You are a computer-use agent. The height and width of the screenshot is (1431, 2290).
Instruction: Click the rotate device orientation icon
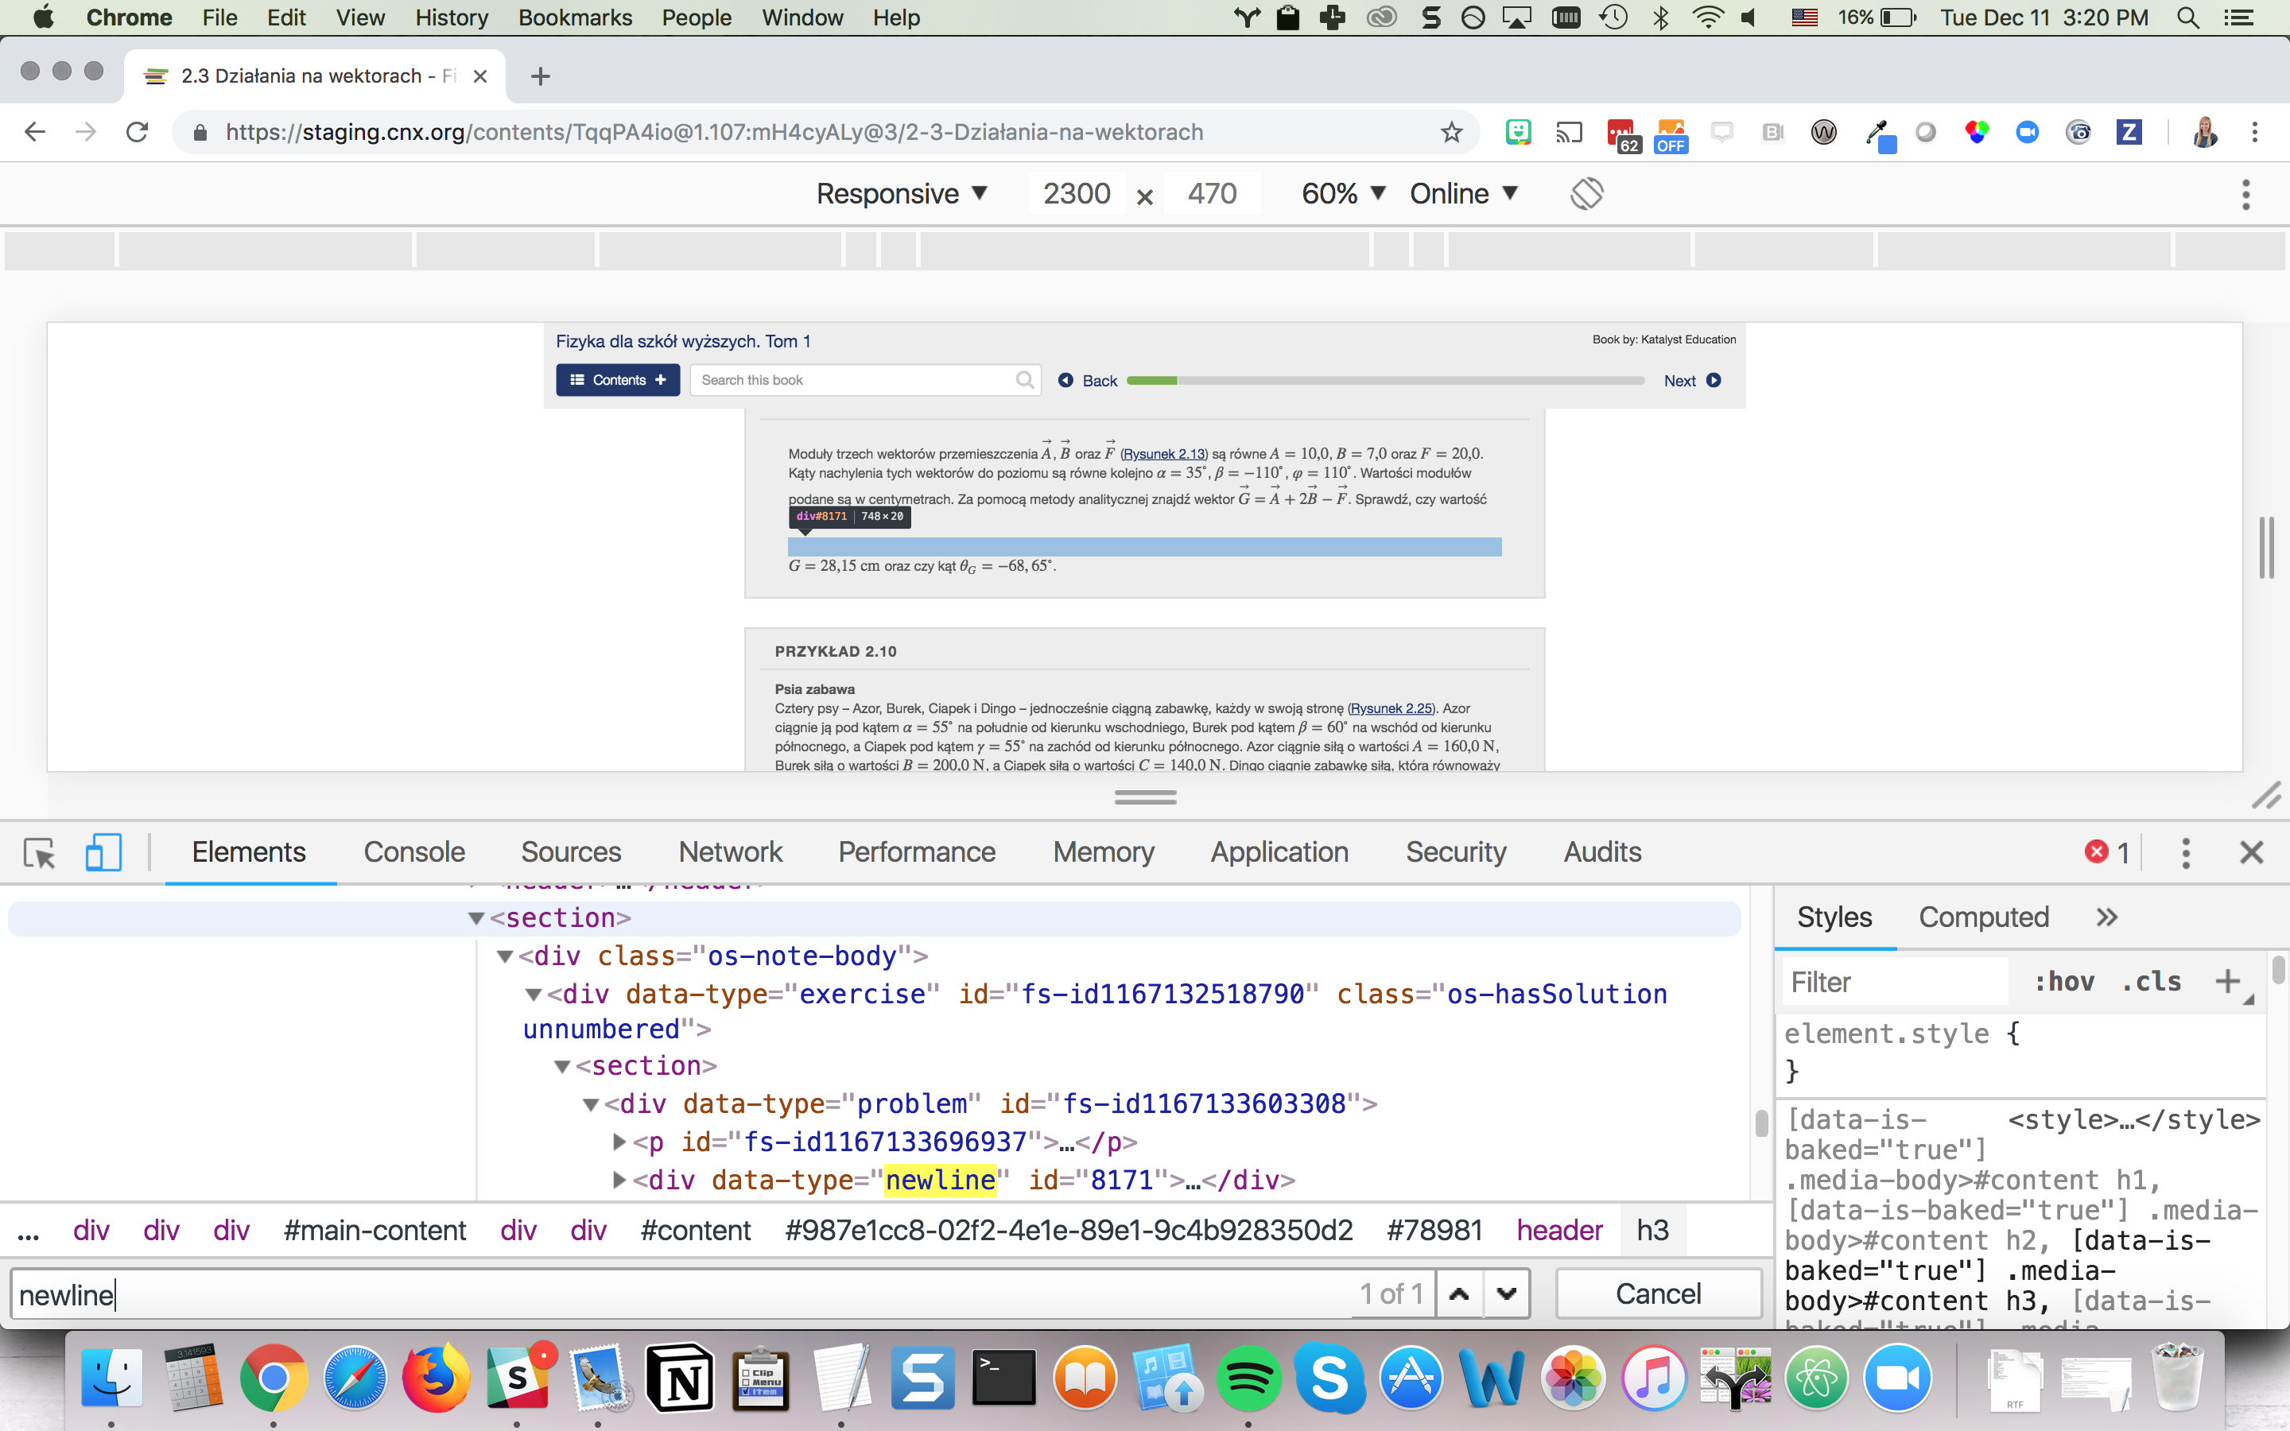pos(1587,194)
